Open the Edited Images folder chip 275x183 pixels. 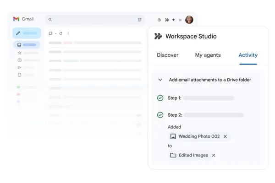point(193,155)
